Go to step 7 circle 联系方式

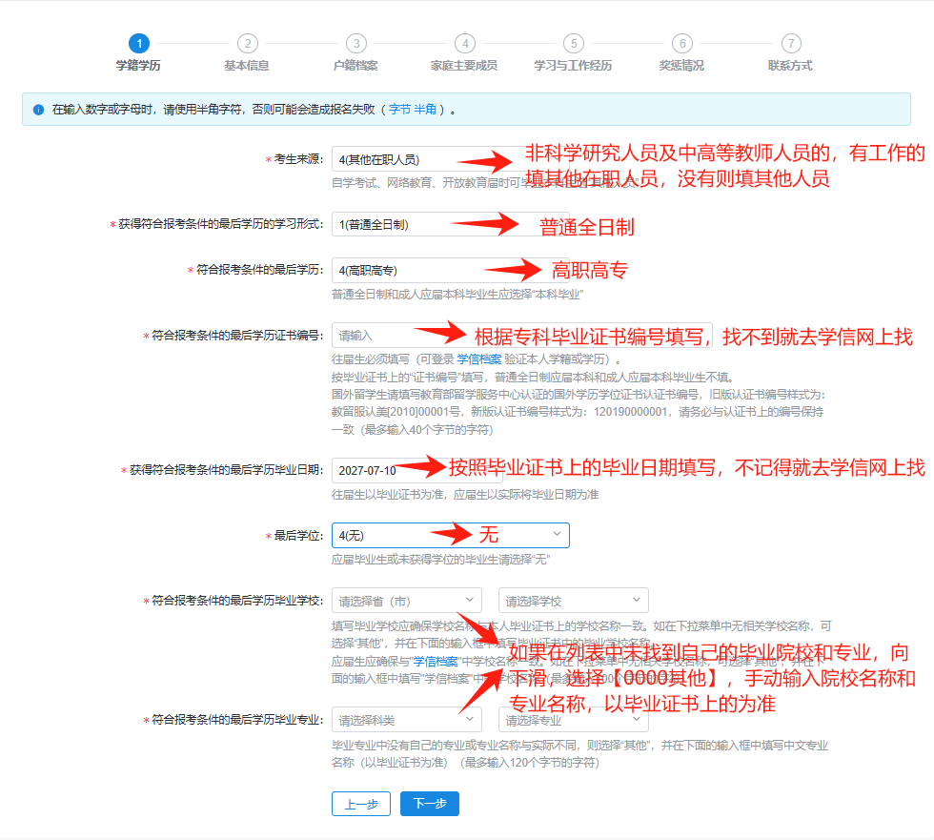point(791,44)
